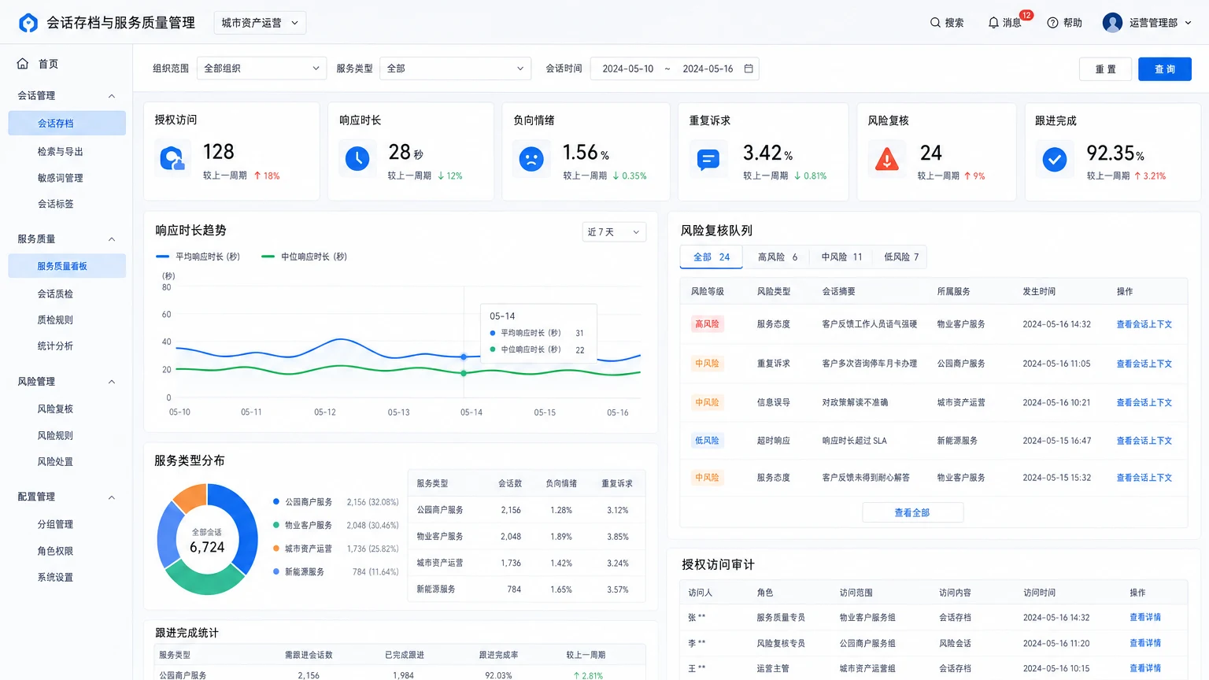Click the 负向情绪 sad face icon
This screenshot has width=1209, height=680.
(x=531, y=159)
